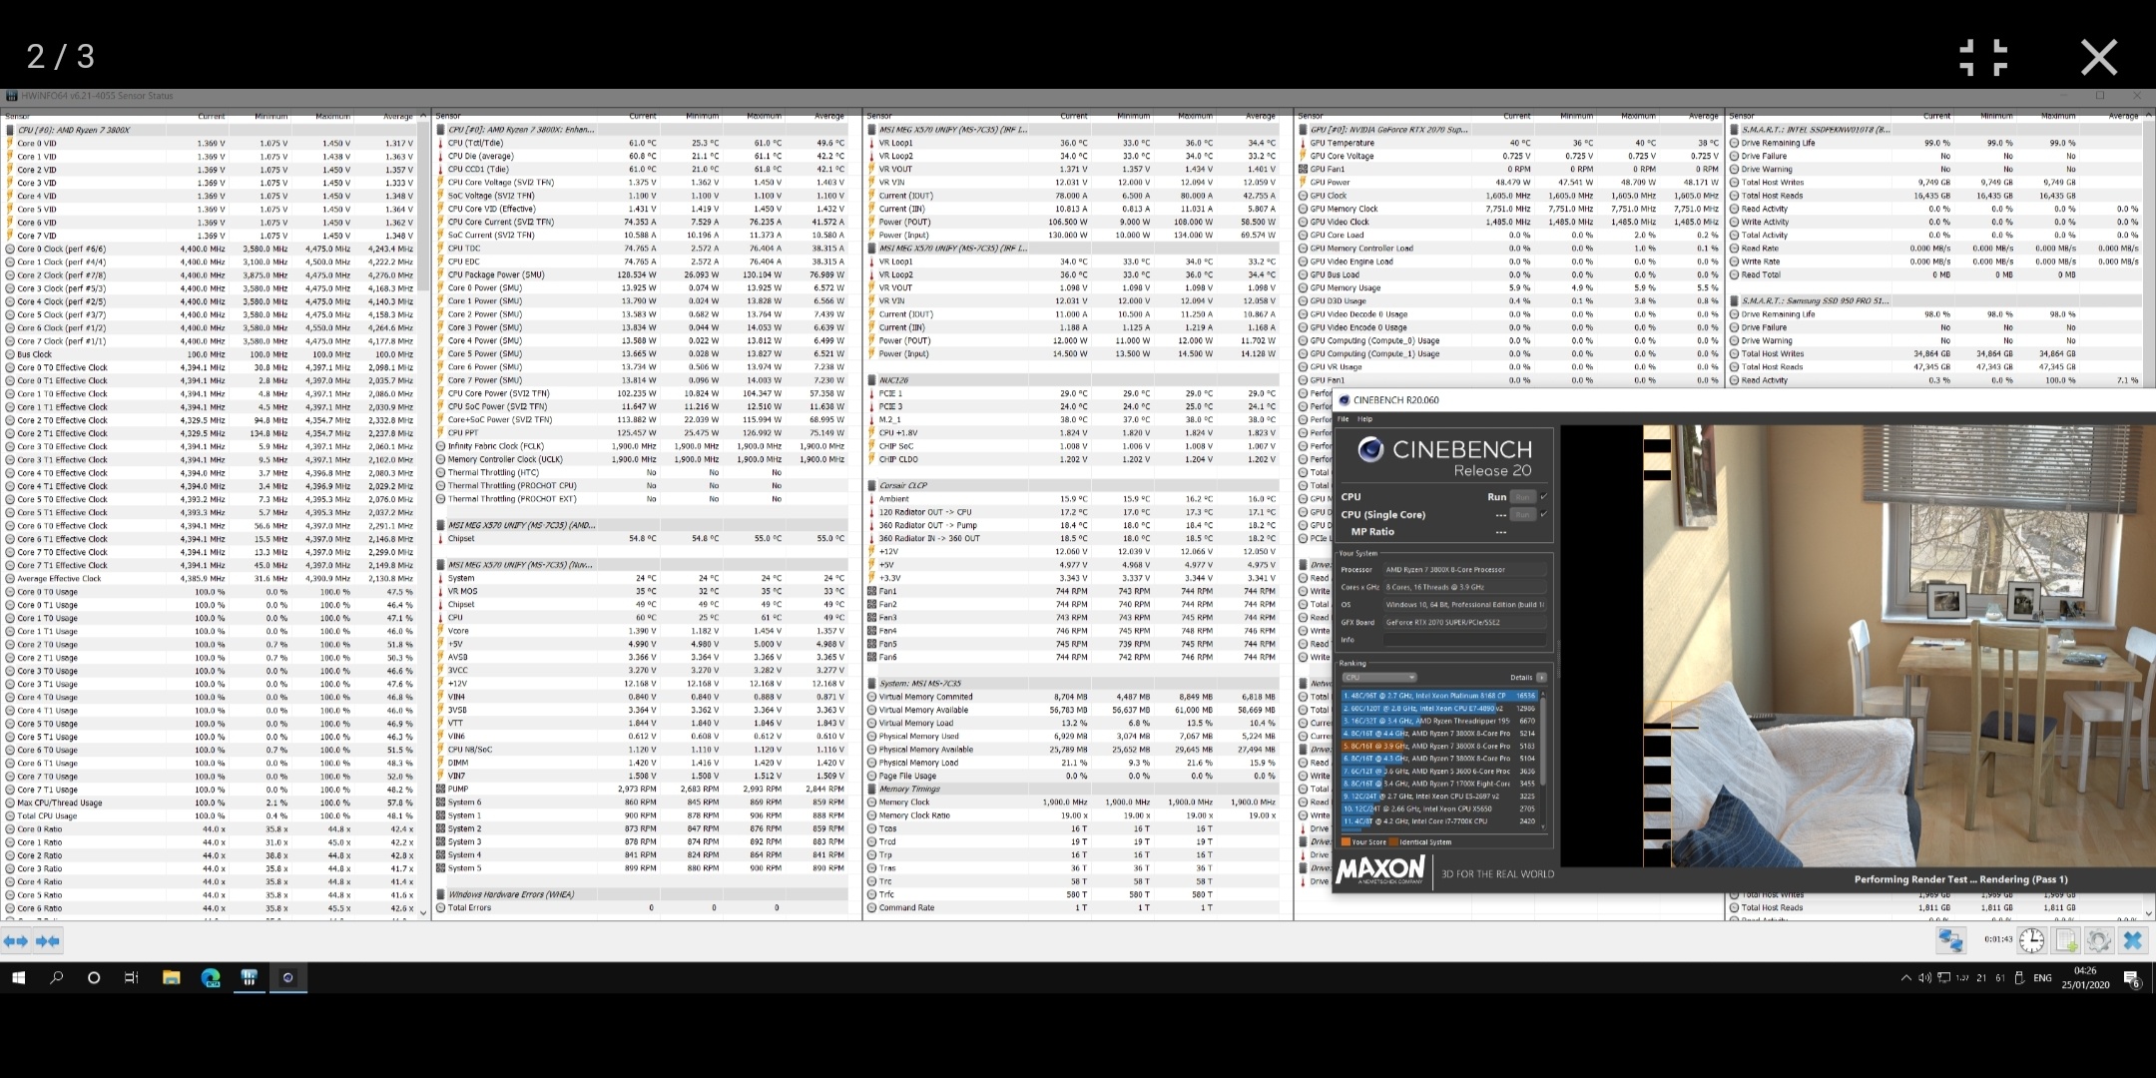Select sensor group CPU [#0]: AMD Ryzen 7 3800X
This screenshot has width=2156, height=1078.
[x=215, y=130]
